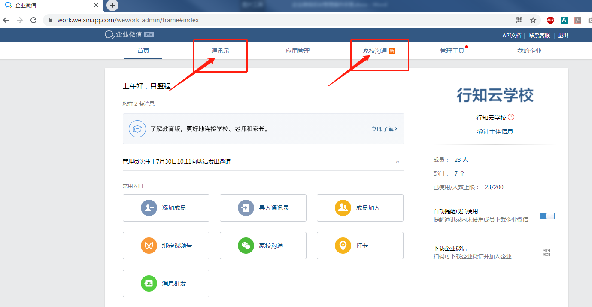The image size is (592, 307).
Task: Click 家校沟通 shortcut button label
Action: tap(271, 246)
